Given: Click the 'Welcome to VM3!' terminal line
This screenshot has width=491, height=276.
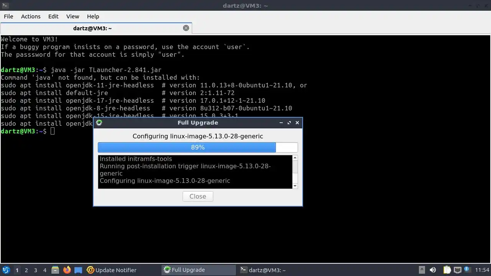Looking at the screenshot, I should (30, 39).
